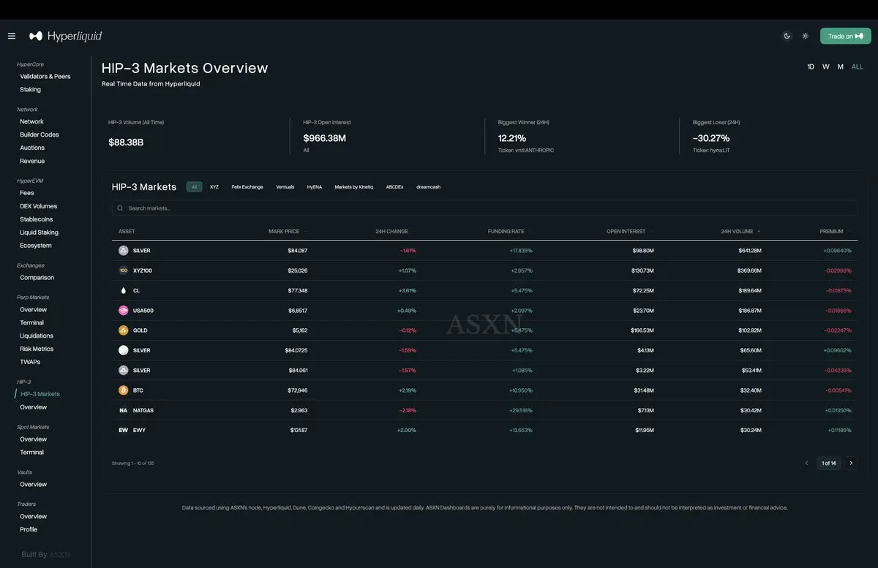Filter markets by dreamcash

(429, 186)
